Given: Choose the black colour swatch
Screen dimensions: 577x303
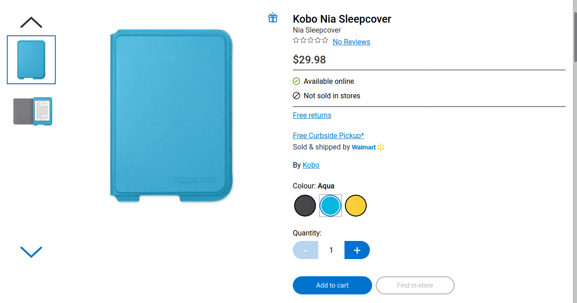Looking at the screenshot, I should click(305, 206).
